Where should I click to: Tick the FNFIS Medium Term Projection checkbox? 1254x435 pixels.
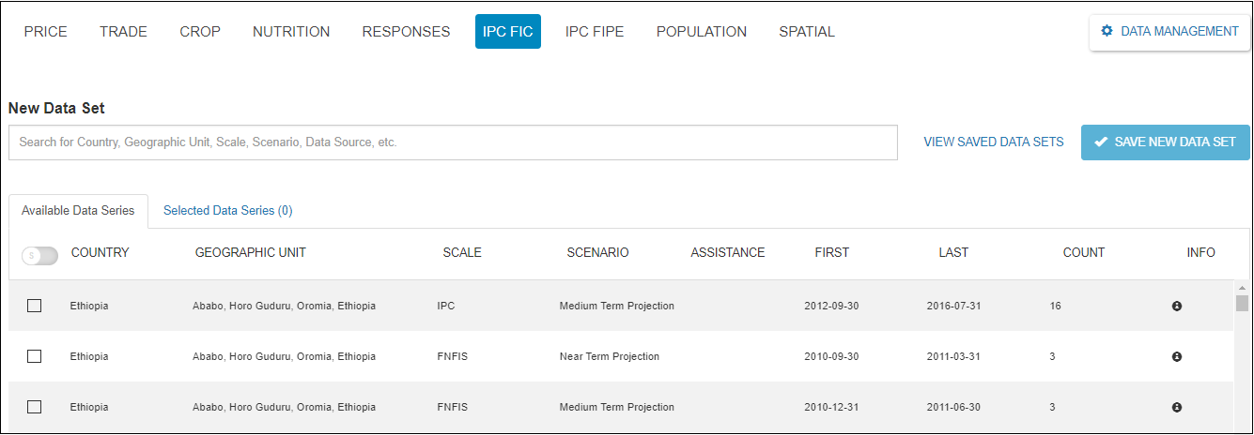point(35,407)
